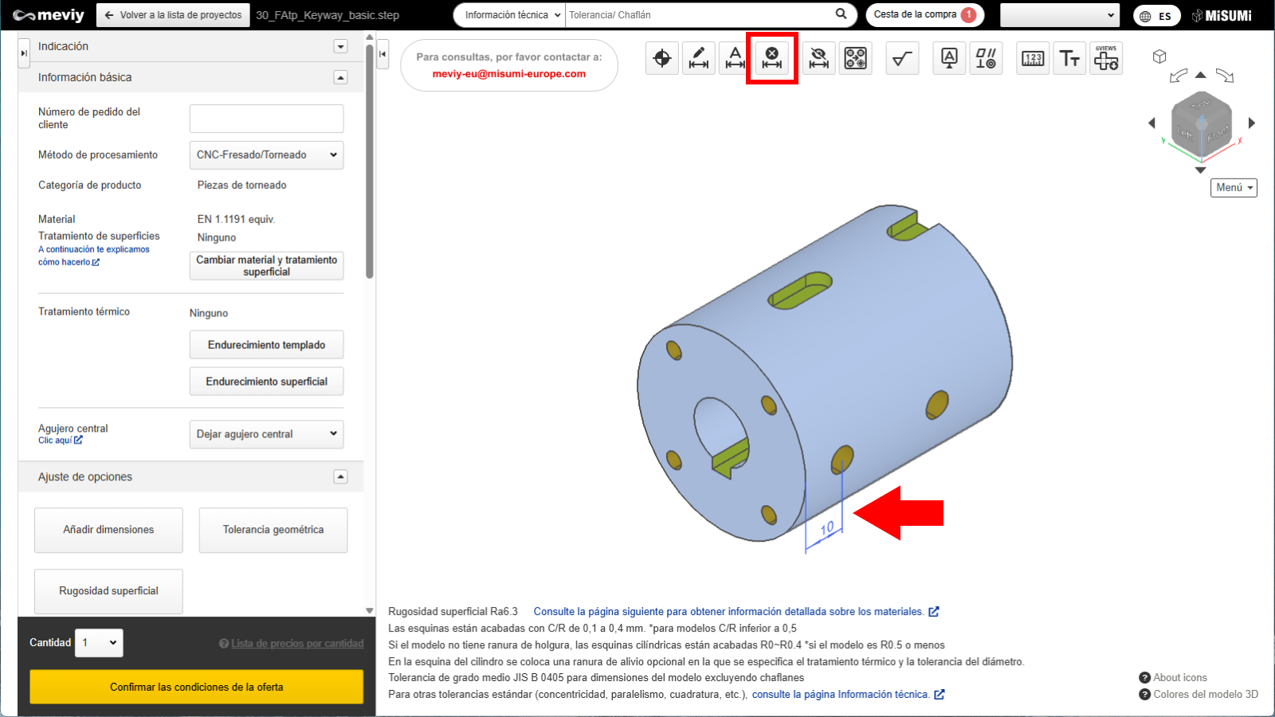Click the hole pattern recognition icon
The width and height of the screenshot is (1275, 717).
[x=856, y=58]
